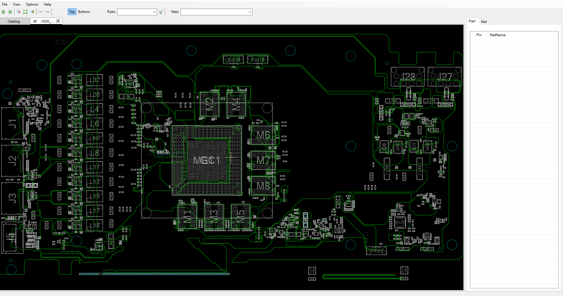Viewport: 563px width, 296px height.
Task: Select the MGC1 chip on the board
Action: (207, 160)
